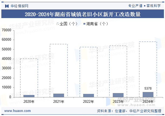This screenshot has height=116, width=165.
Task: Click the 5378 data label
Action: 148,88
